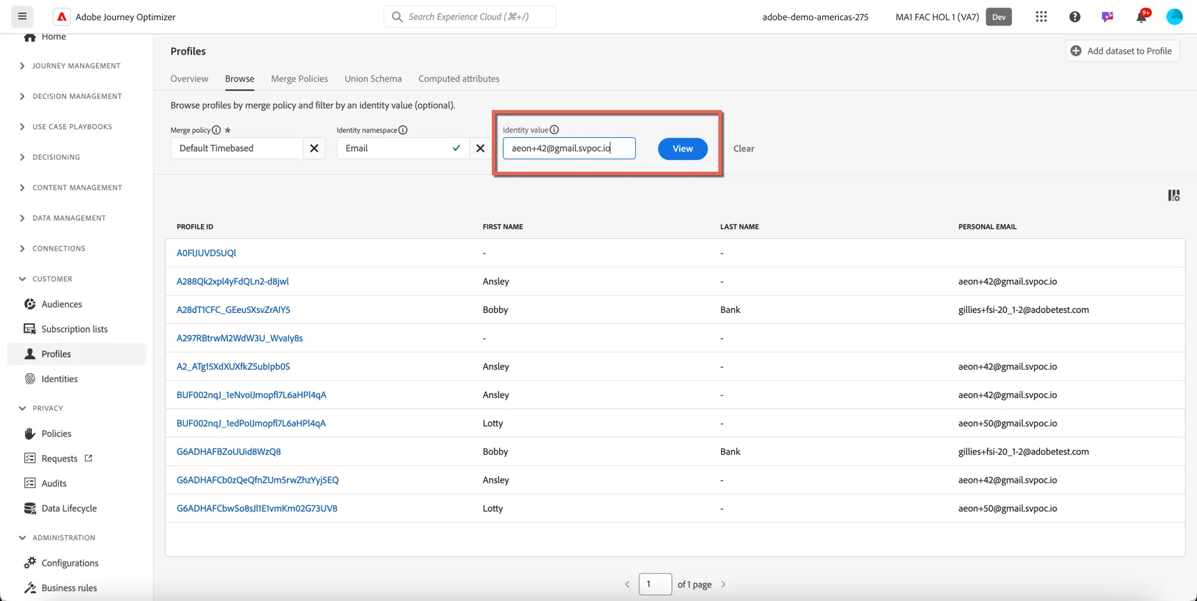Click Add dataset to Profile button
This screenshot has width=1197, height=601.
tap(1122, 51)
